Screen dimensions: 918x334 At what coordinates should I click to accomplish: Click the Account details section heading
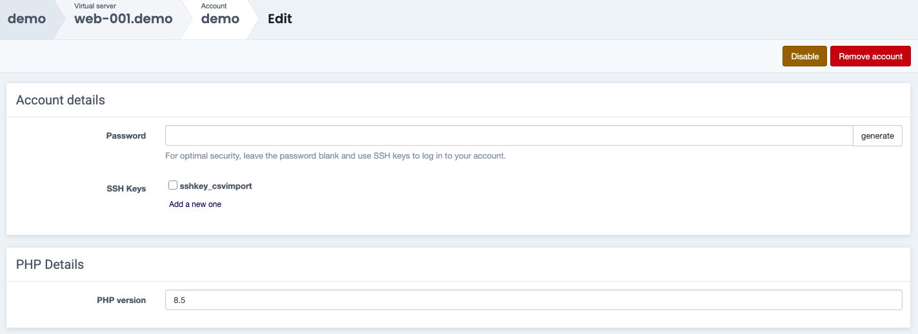(61, 100)
